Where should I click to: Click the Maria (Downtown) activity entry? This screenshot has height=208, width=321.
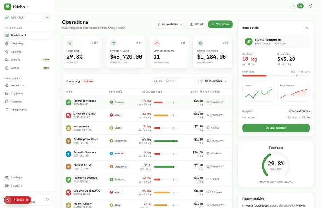pyautogui.click(x=274, y=206)
